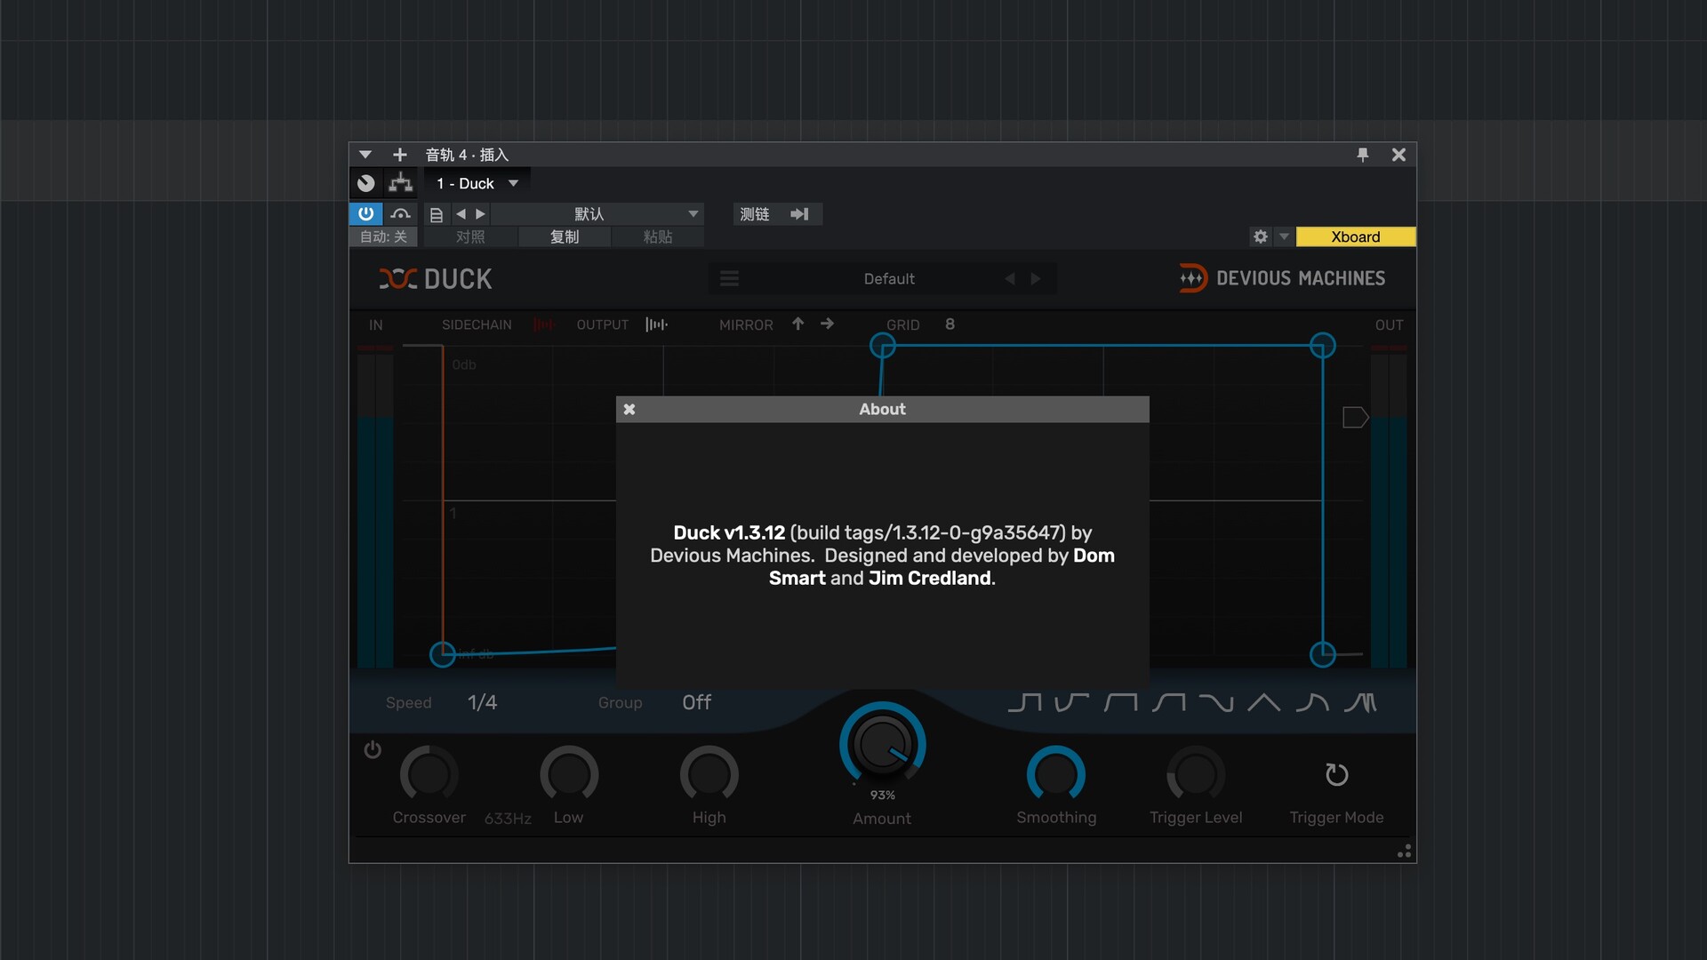Select the fourth curve shape preset
Viewport: 1707px width, 960px height.
pos(1168,703)
